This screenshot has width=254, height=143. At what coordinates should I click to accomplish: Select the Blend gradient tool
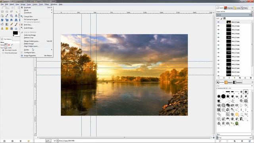(x=7, y=24)
